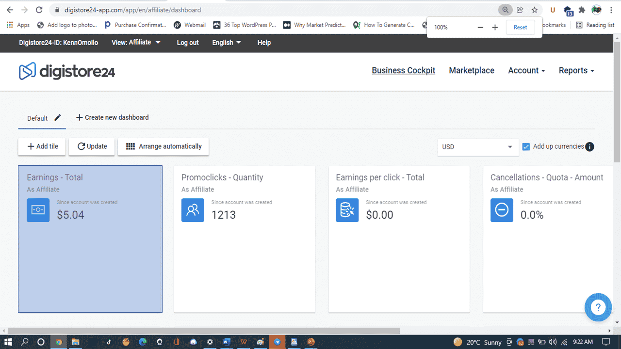Expand the View: Affiliate dropdown
Image resolution: width=621 pixels, height=349 pixels.
pyautogui.click(x=136, y=43)
